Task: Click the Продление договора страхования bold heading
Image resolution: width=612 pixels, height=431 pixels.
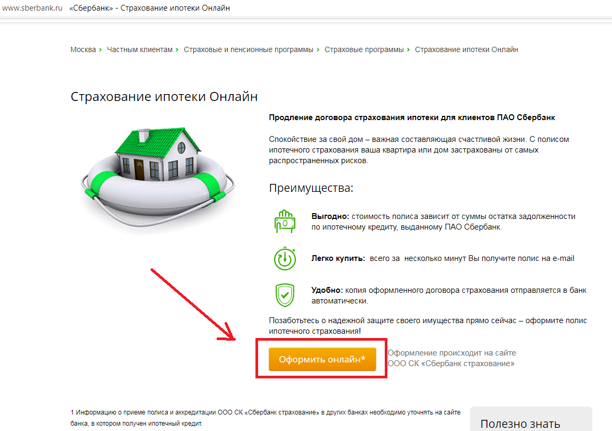Action: 412,117
